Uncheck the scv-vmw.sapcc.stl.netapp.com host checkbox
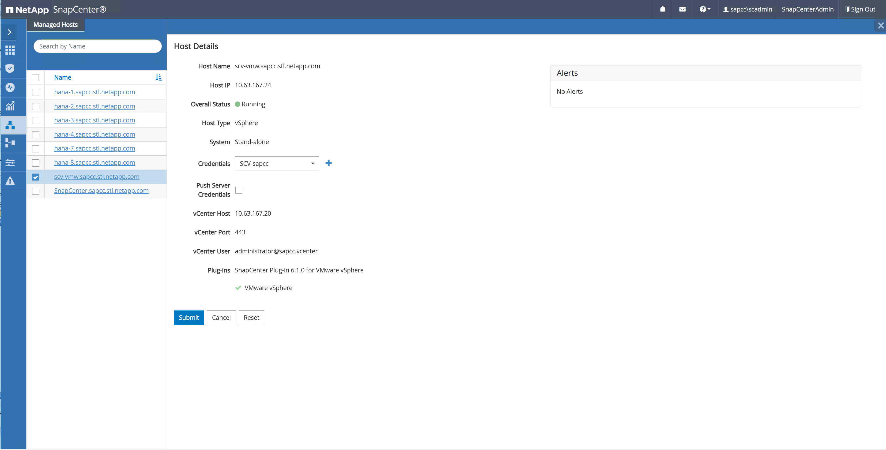886x450 pixels. pos(35,177)
